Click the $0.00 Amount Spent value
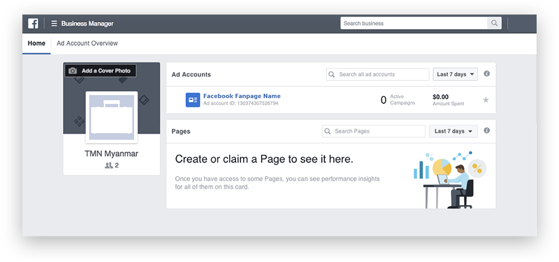559x262 pixels. click(x=440, y=96)
